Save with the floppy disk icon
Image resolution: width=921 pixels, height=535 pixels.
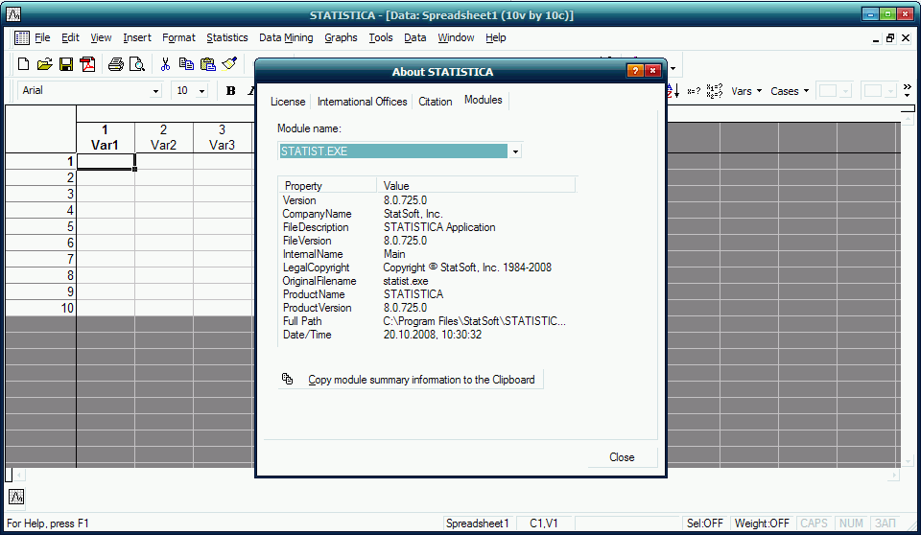tap(66, 64)
